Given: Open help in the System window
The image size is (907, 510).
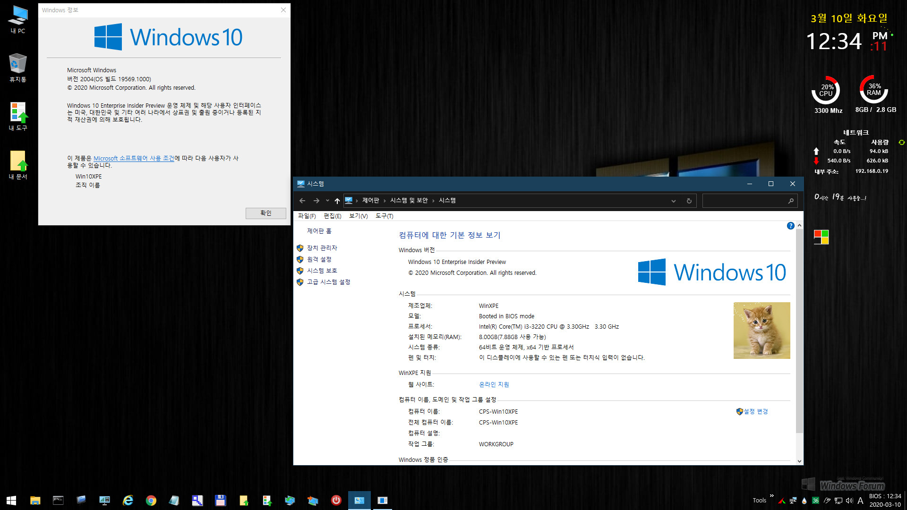Looking at the screenshot, I should (790, 226).
